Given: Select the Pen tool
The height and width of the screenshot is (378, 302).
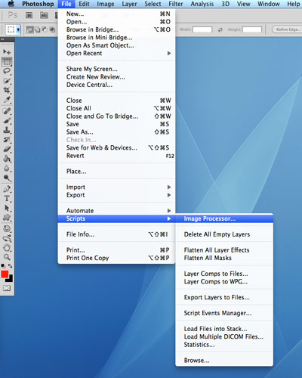Looking at the screenshot, I should point(7,189).
